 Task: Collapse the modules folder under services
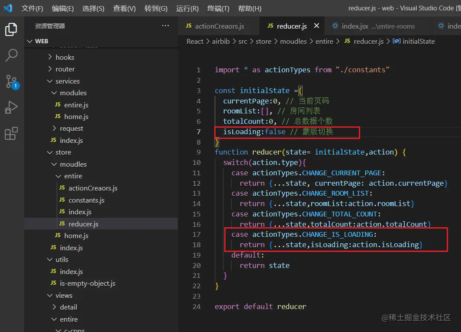54,93
